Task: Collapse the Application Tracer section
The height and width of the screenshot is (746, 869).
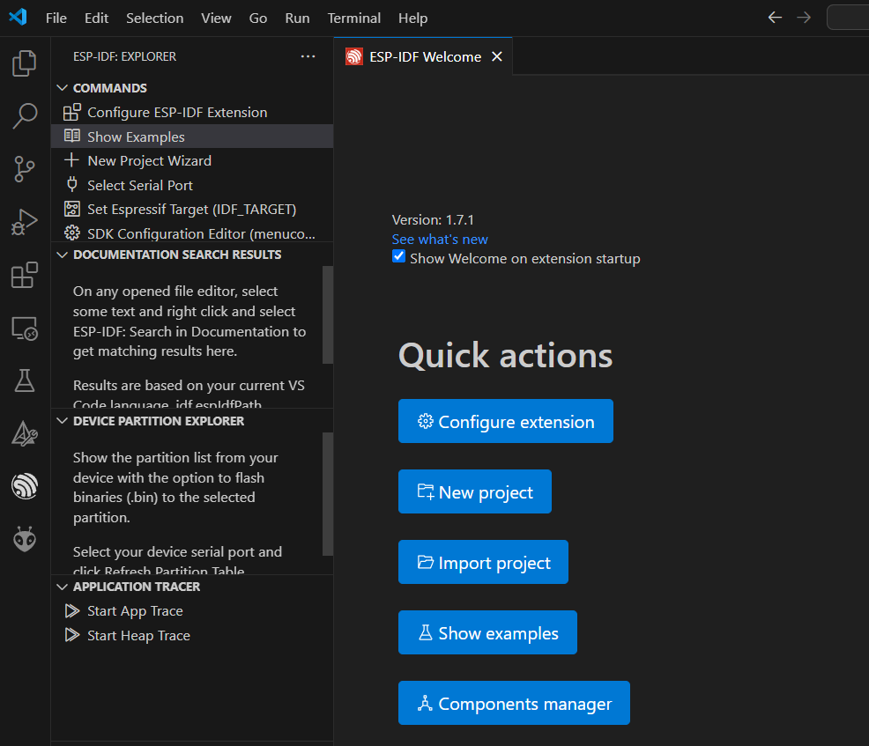Action: pos(63,587)
